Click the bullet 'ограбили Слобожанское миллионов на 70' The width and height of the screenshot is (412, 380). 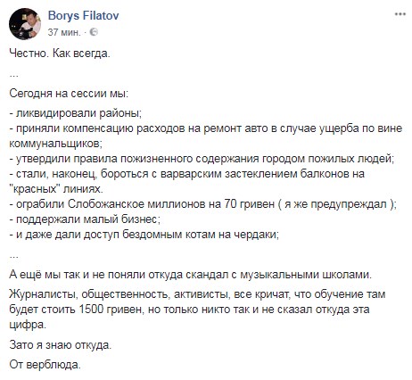[x=203, y=204]
